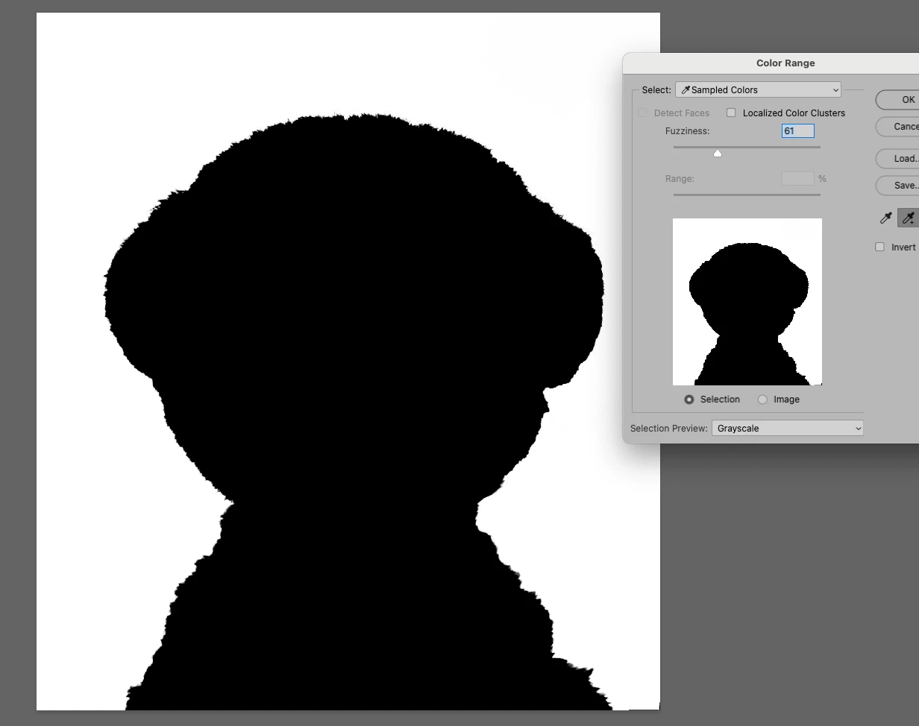Click the Cancel button
919x726 pixels.
pos(897,126)
